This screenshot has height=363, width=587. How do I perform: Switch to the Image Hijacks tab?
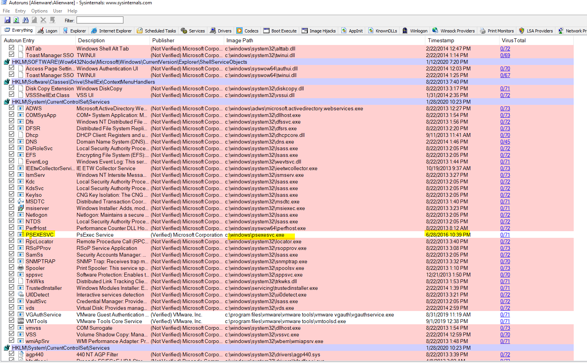point(319,31)
